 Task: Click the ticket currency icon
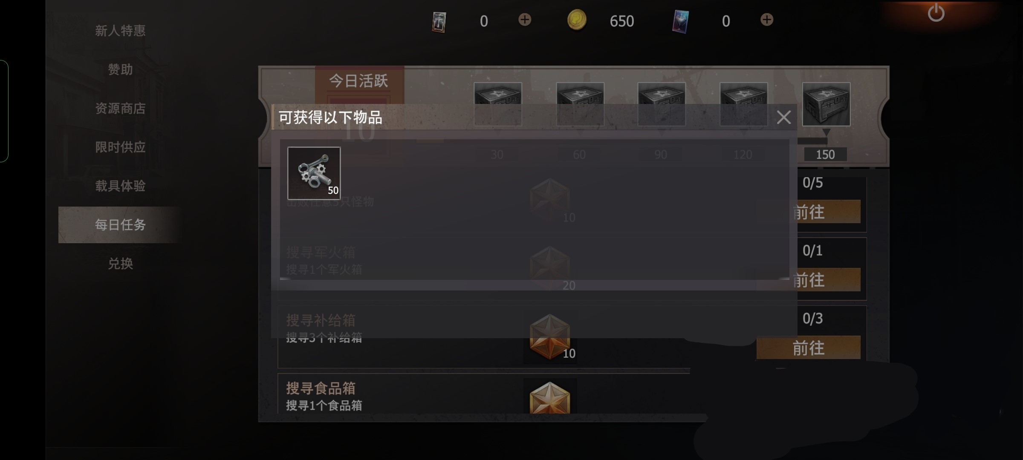tap(439, 22)
